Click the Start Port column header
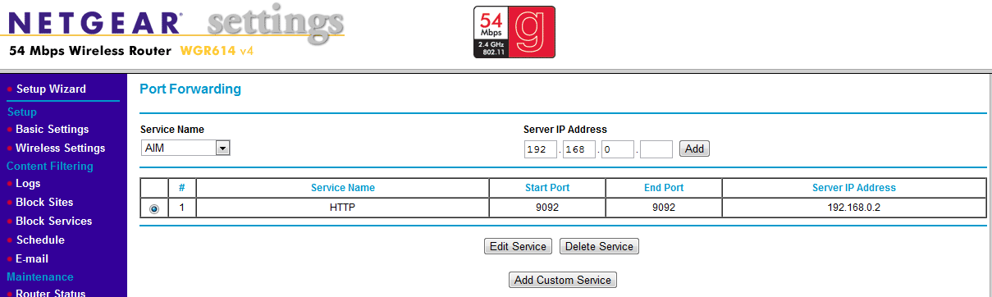 [547, 188]
